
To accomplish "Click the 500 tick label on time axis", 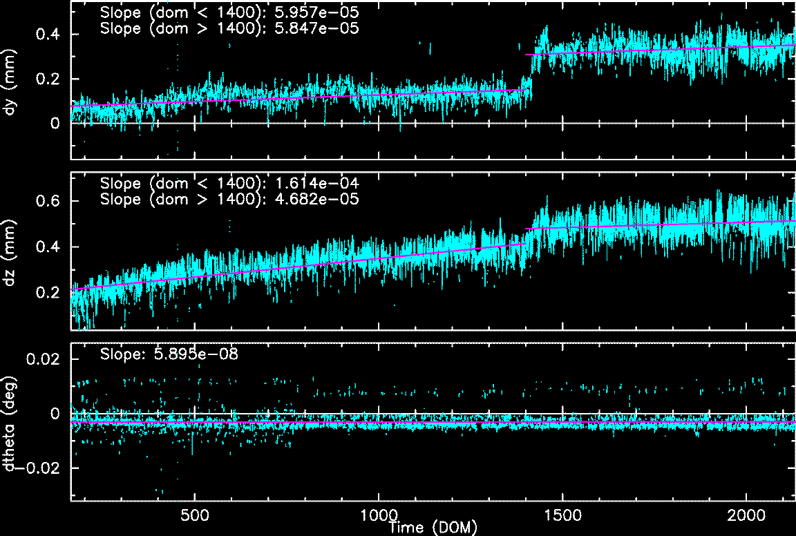I will coord(195,516).
